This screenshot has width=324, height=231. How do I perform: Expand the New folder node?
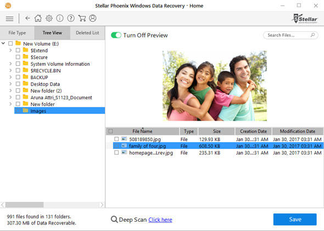(10, 104)
